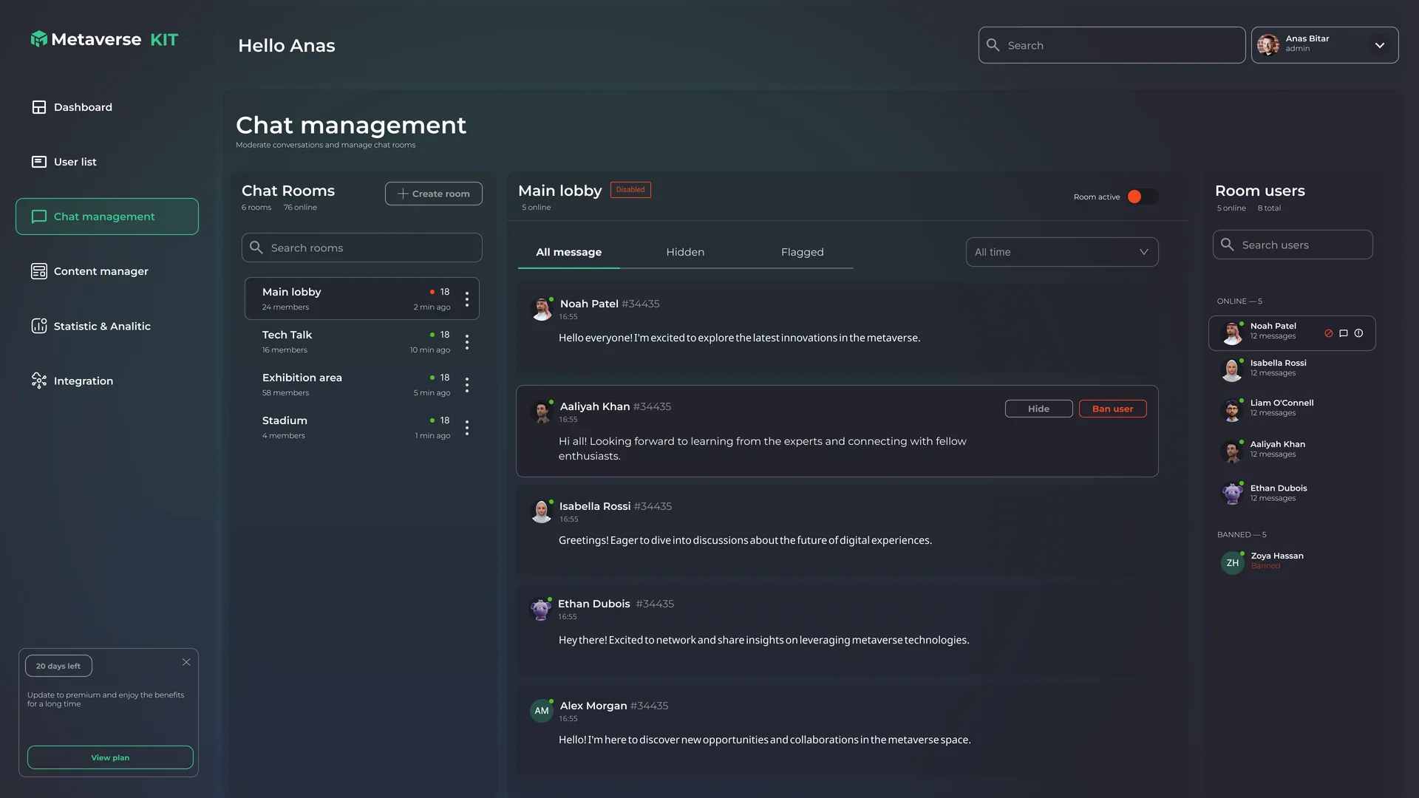Screen dimensions: 1419x798
Task: Click message icon next to Noah Patel
Action: click(1344, 333)
